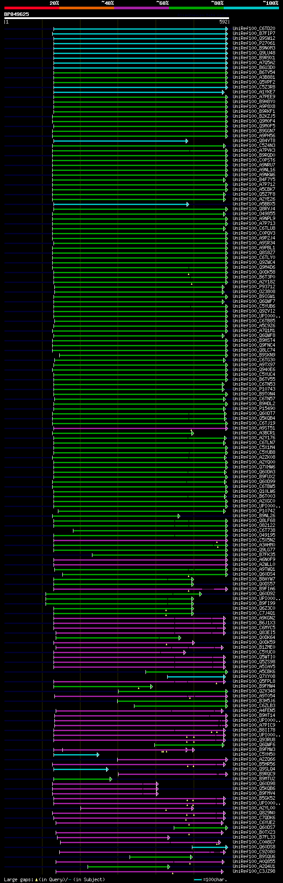Select the UniRef100_C5X5N2 label
Screen dimensions: 283x883
[254, 540]
